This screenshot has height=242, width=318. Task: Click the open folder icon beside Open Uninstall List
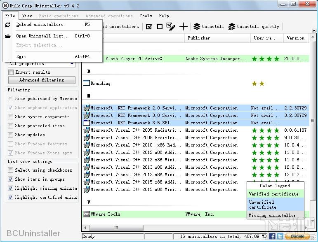[x=8, y=36]
